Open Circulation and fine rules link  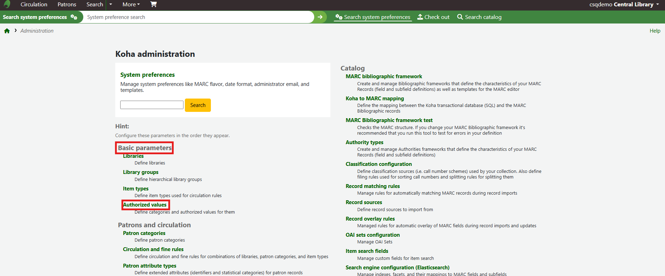pyautogui.click(x=153, y=249)
